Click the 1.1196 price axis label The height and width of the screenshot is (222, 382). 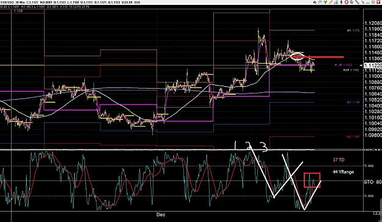(x=373, y=29)
